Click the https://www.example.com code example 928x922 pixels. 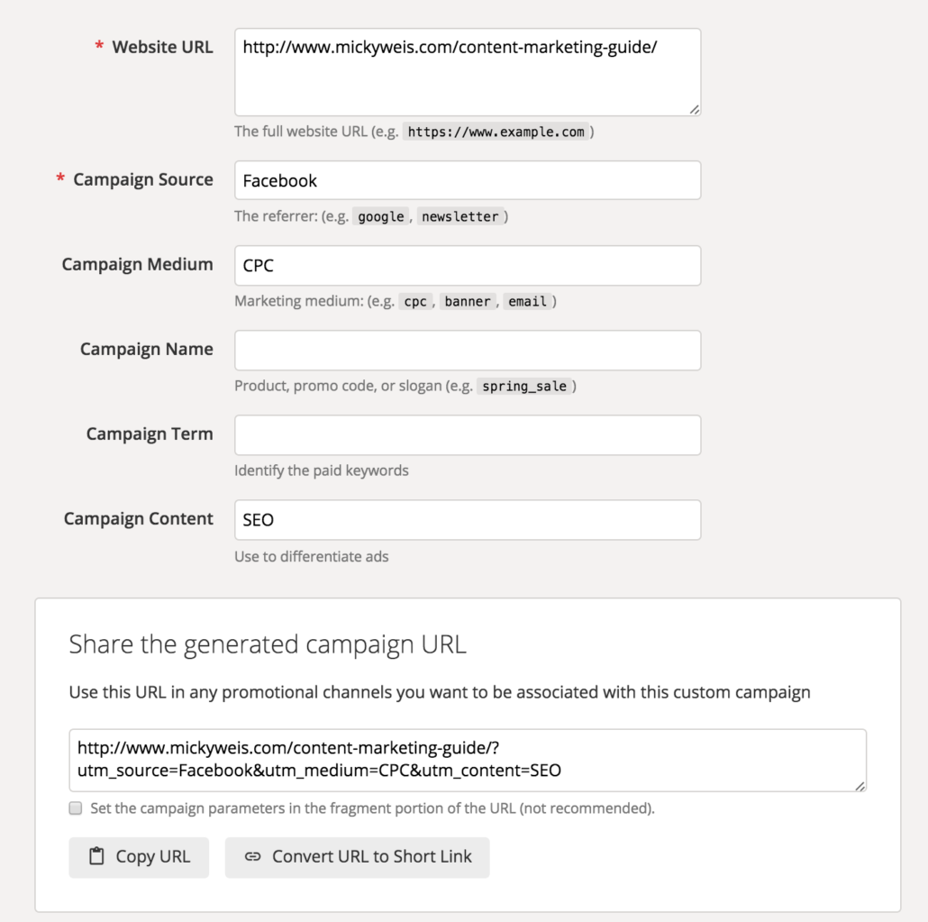coord(496,132)
